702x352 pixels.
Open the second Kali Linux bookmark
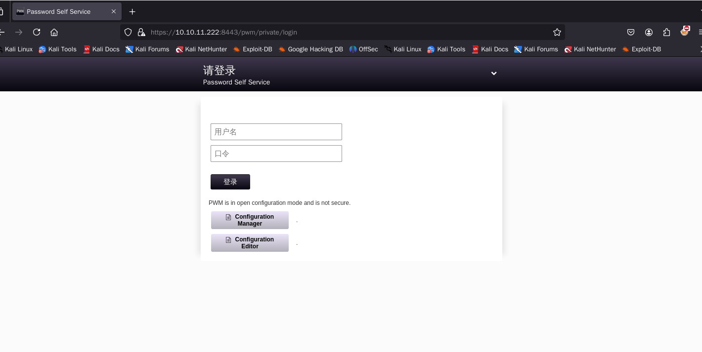pos(403,49)
